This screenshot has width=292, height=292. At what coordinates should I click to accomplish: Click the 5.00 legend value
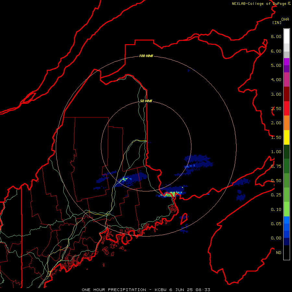point(276,65)
